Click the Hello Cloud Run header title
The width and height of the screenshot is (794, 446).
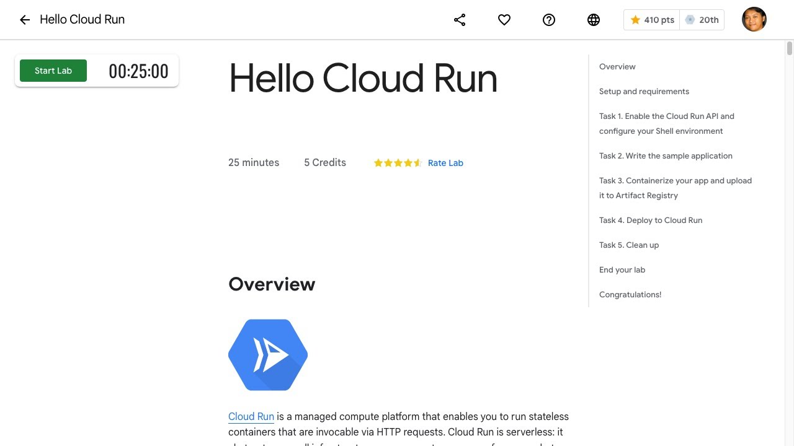pyautogui.click(x=83, y=19)
